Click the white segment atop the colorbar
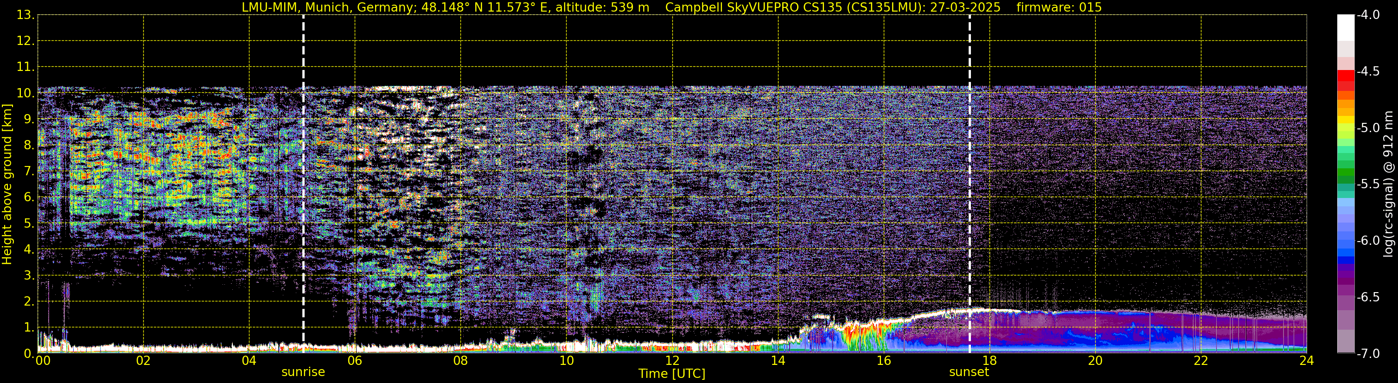Image resolution: width=1398 pixels, height=383 pixels. 1345,28
